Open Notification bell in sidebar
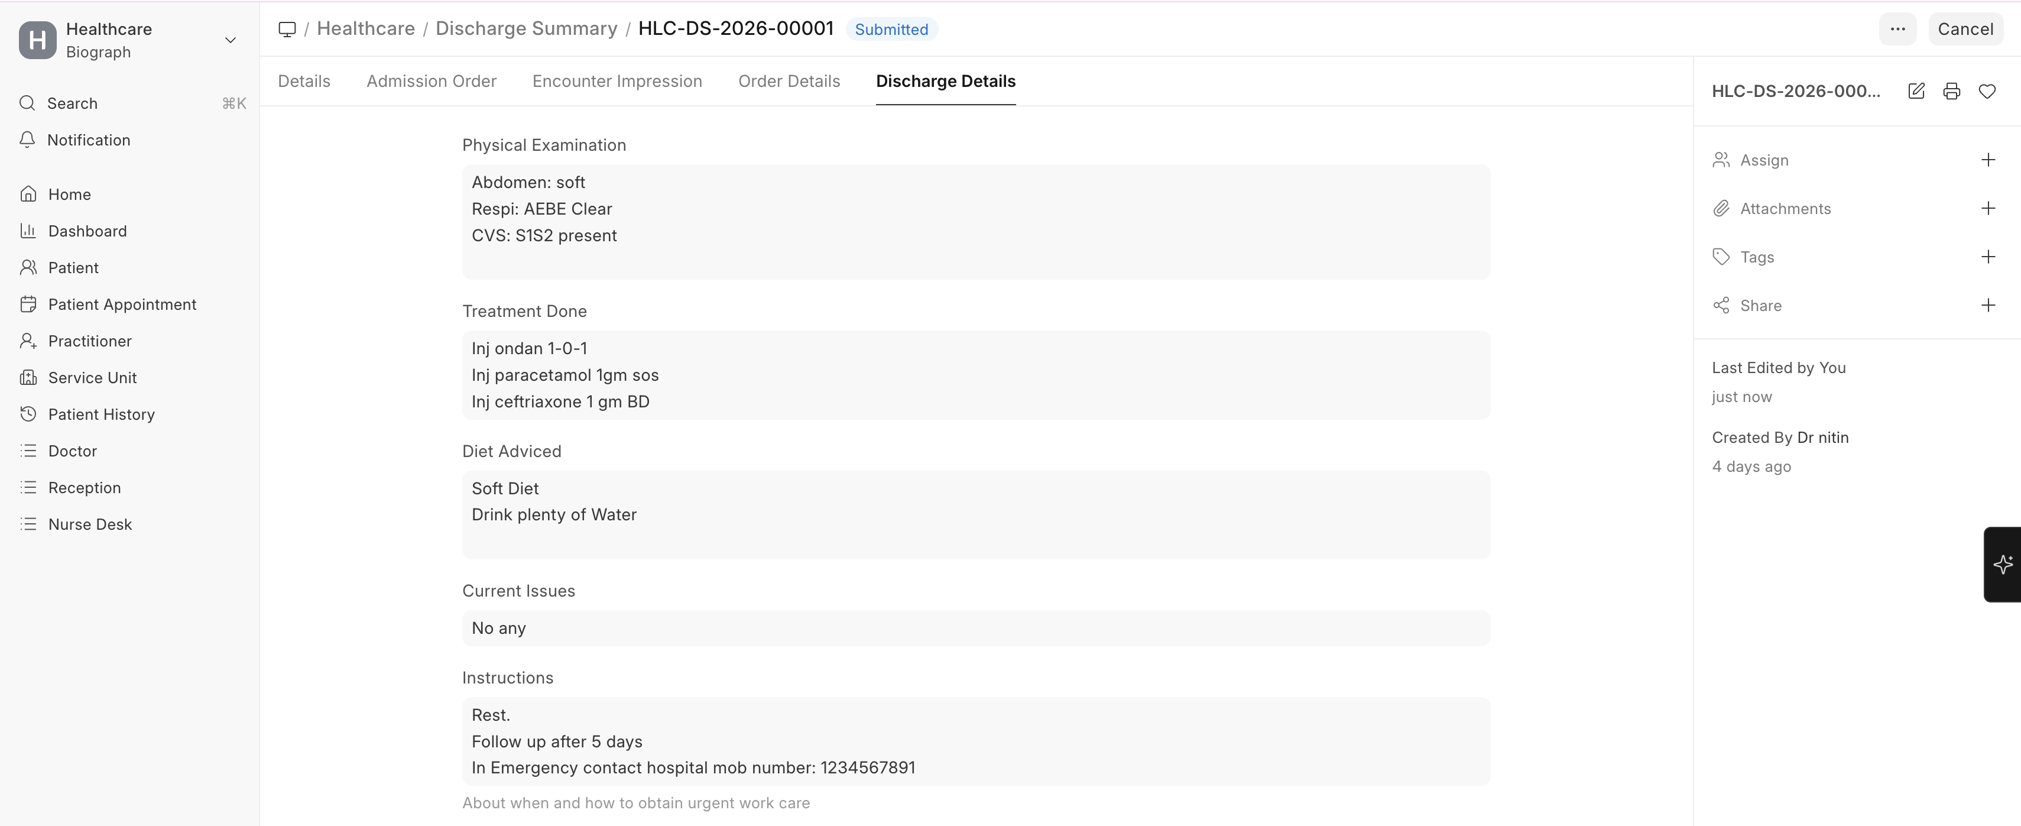The image size is (2021, 826). [88, 140]
